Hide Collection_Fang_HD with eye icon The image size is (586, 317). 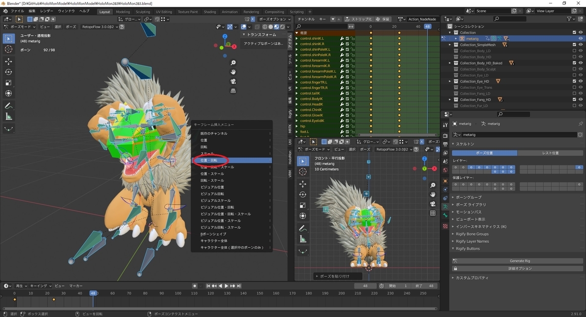point(581,99)
